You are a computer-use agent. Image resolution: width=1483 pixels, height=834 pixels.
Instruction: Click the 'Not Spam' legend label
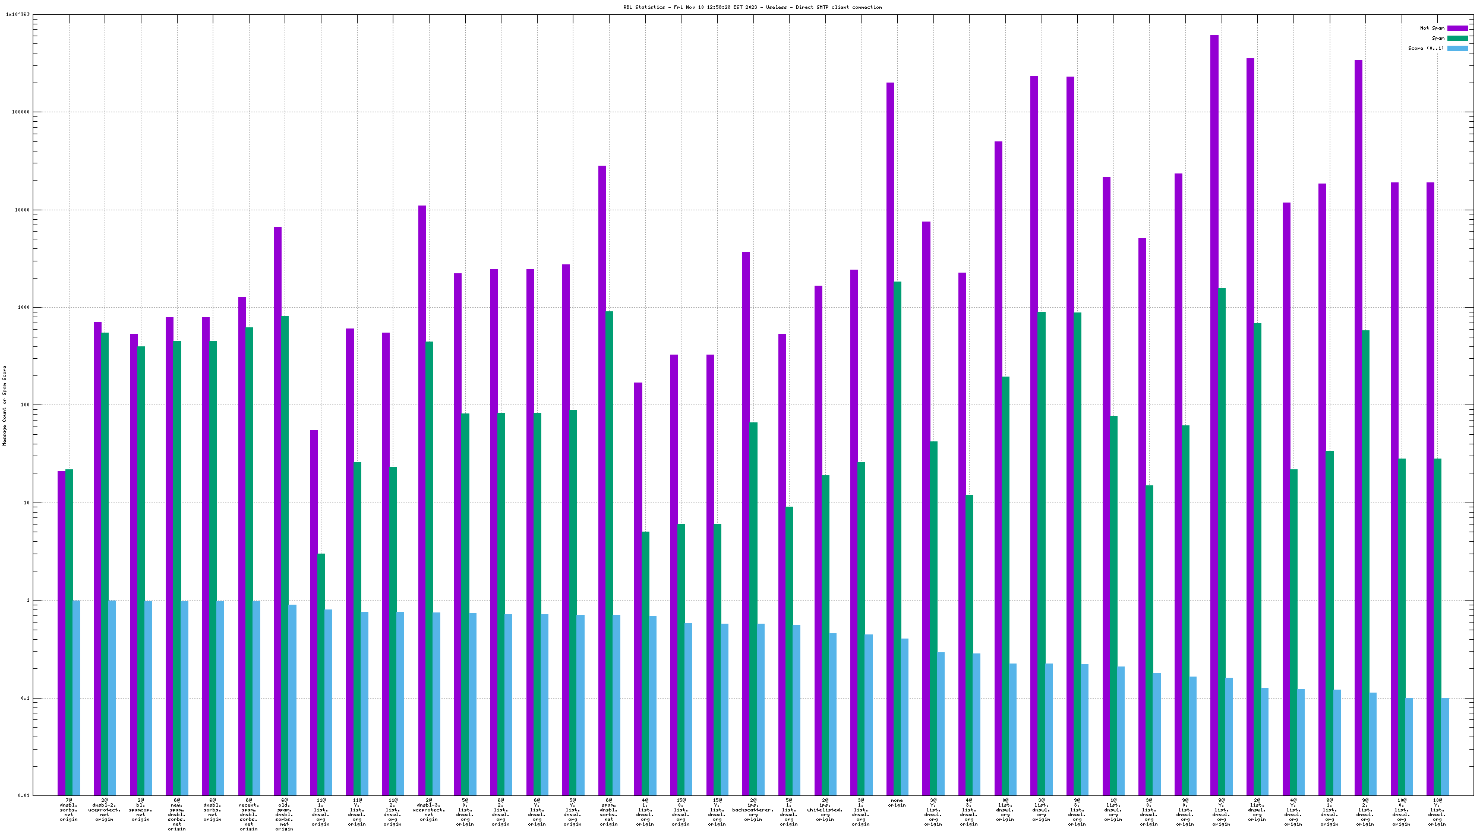1431,28
